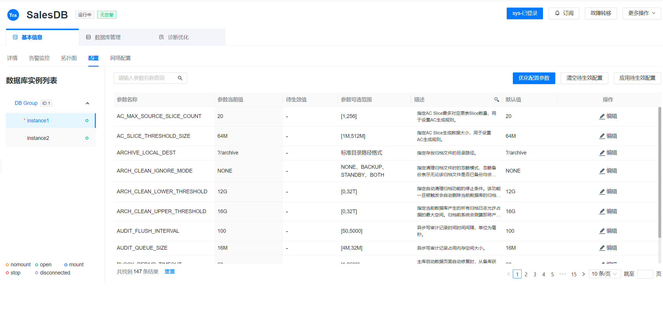663x311 pixels.
Task: Open the search filter icon on 描述 column
Action: (496, 100)
